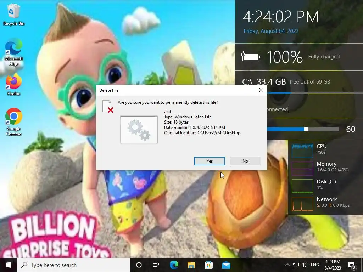Screen dimensions: 363x272
Task: Select the Microsoft Edge desktop shortcut
Action: click(x=14, y=52)
